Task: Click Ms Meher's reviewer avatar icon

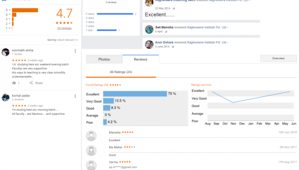Action: tap(91, 151)
